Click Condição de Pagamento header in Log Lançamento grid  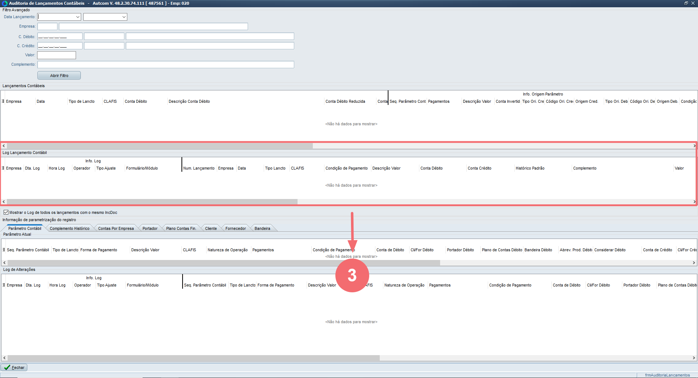point(347,168)
